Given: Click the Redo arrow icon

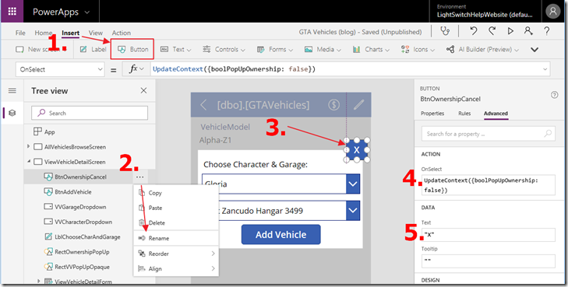Looking at the screenshot, I should point(492,31).
